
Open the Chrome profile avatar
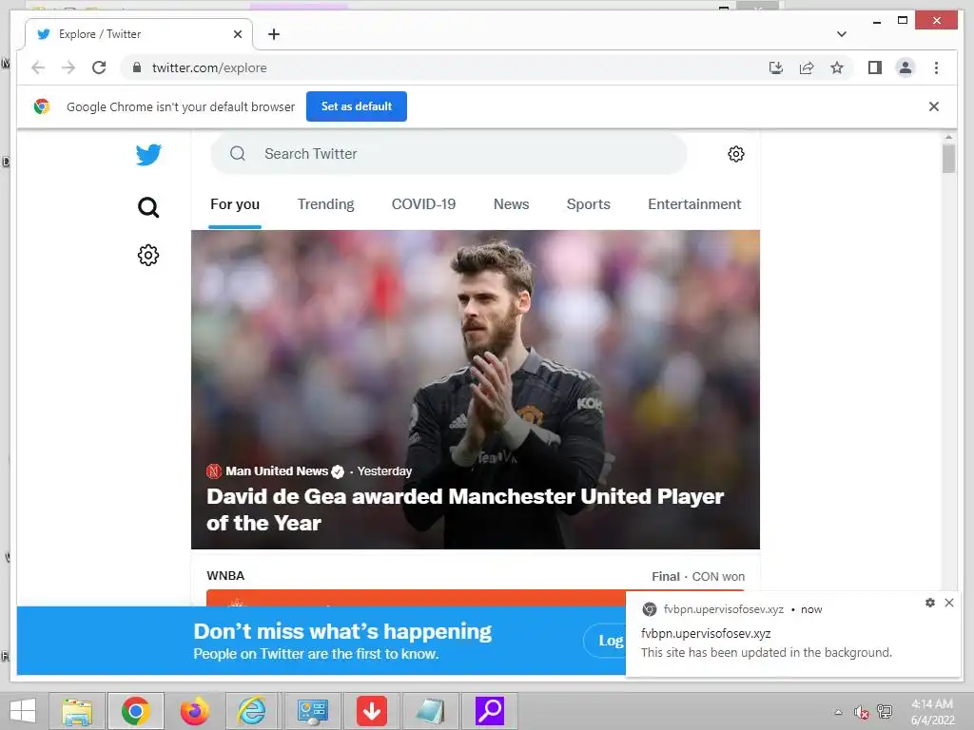(906, 67)
